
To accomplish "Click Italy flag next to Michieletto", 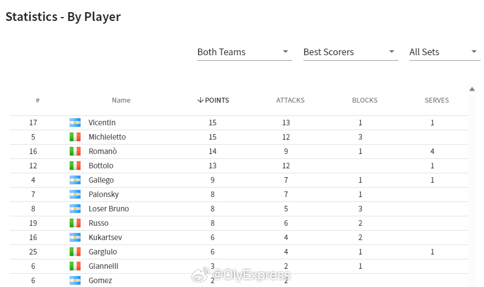I will coord(75,137).
